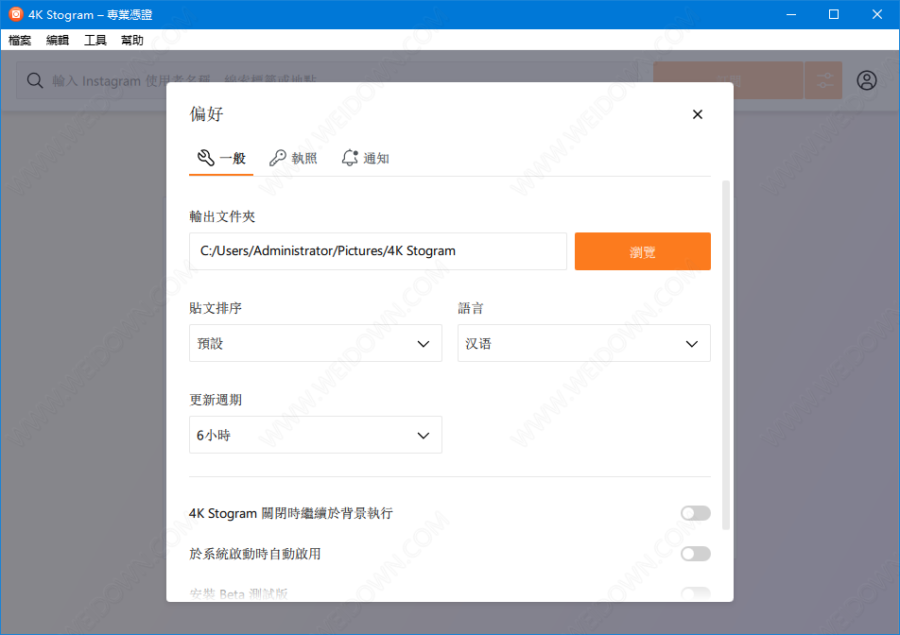Toggle 關閉時繼續於背景執行 switch
900x635 pixels.
(695, 513)
